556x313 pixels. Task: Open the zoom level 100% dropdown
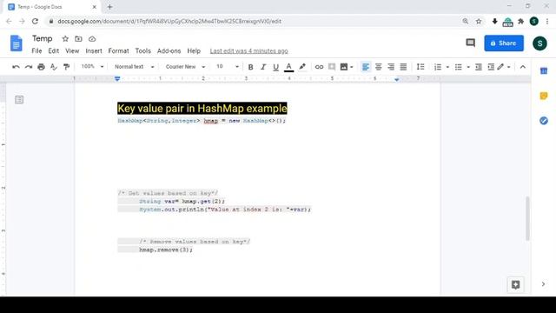click(x=92, y=66)
